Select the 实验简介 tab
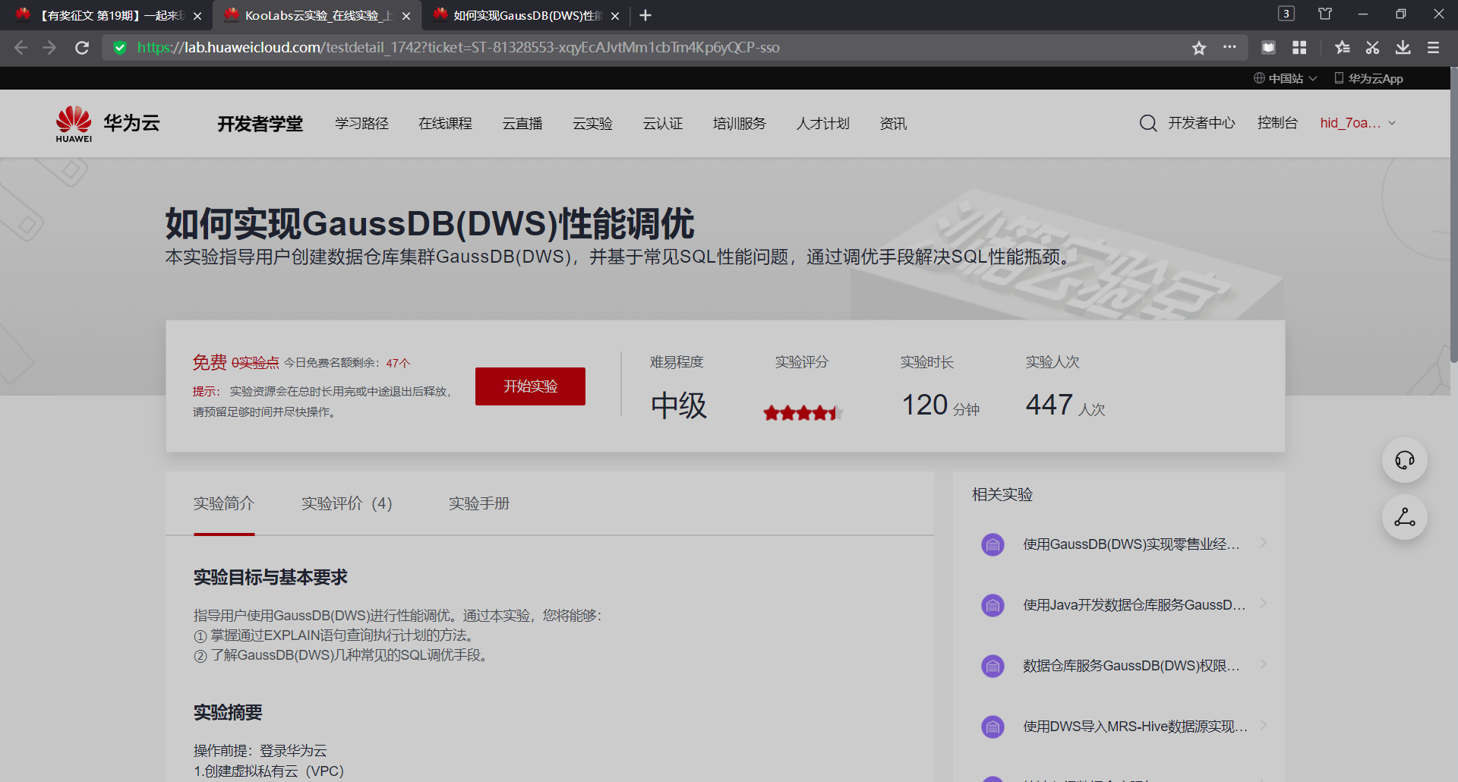Viewport: 1458px width, 782px height. click(x=224, y=503)
